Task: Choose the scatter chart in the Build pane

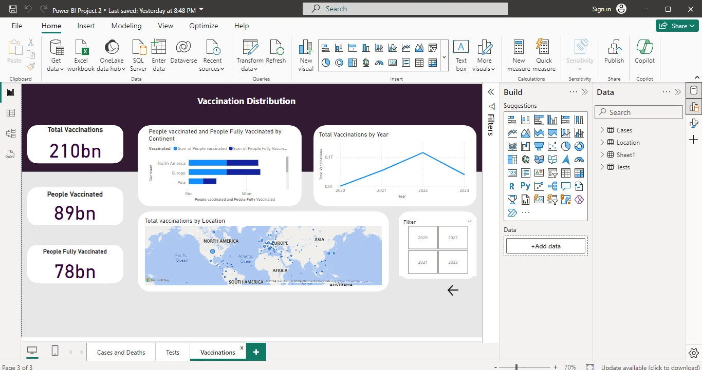Action: tap(552, 146)
